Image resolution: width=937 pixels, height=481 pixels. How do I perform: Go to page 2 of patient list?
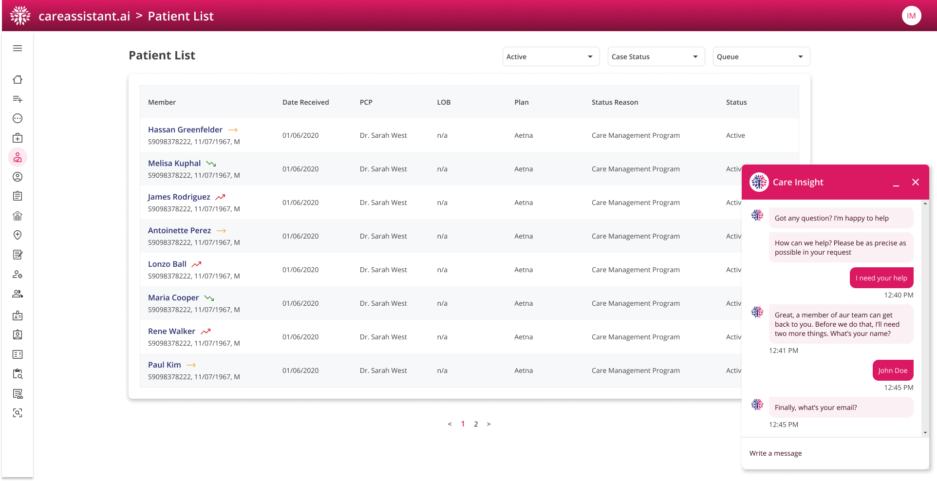pos(476,424)
